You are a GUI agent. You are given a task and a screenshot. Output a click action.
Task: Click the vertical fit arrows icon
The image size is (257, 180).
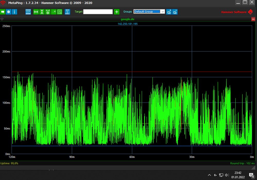[x=42, y=12]
